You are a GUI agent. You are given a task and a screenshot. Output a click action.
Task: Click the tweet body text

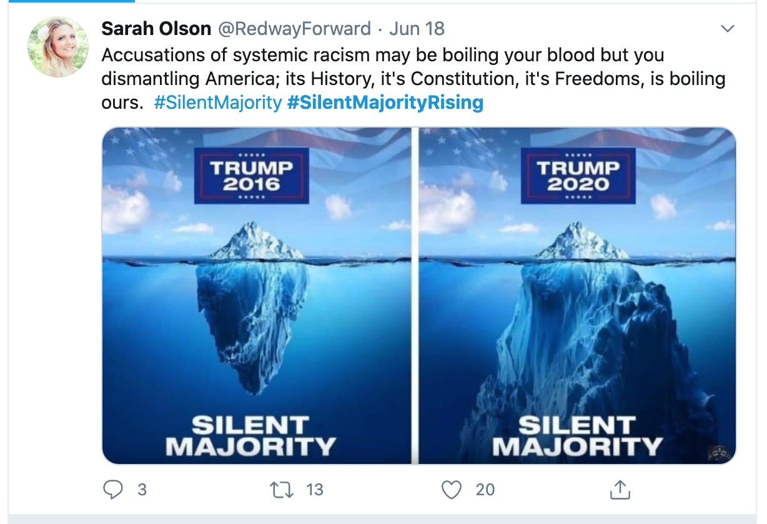click(413, 79)
